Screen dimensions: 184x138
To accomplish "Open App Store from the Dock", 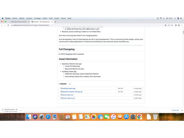I will click(x=126, y=117).
